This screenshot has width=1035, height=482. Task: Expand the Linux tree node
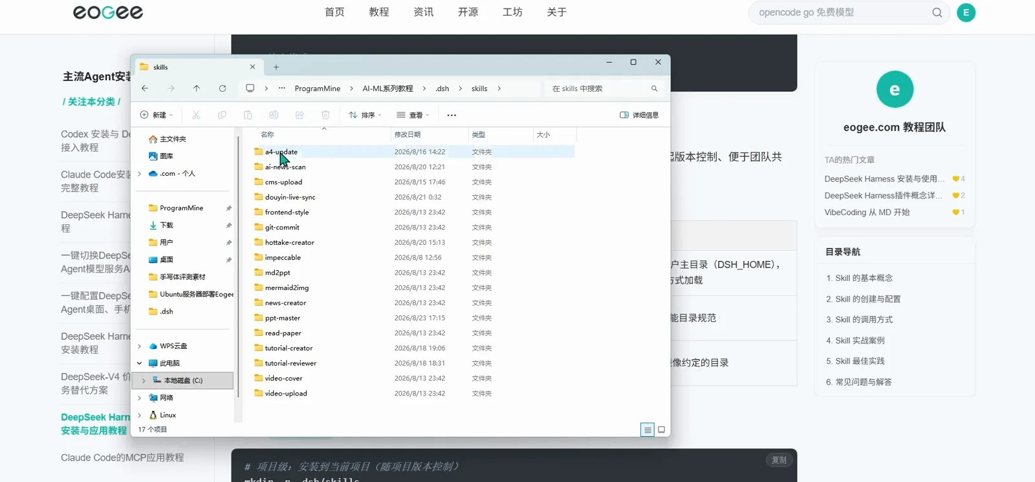(140, 415)
